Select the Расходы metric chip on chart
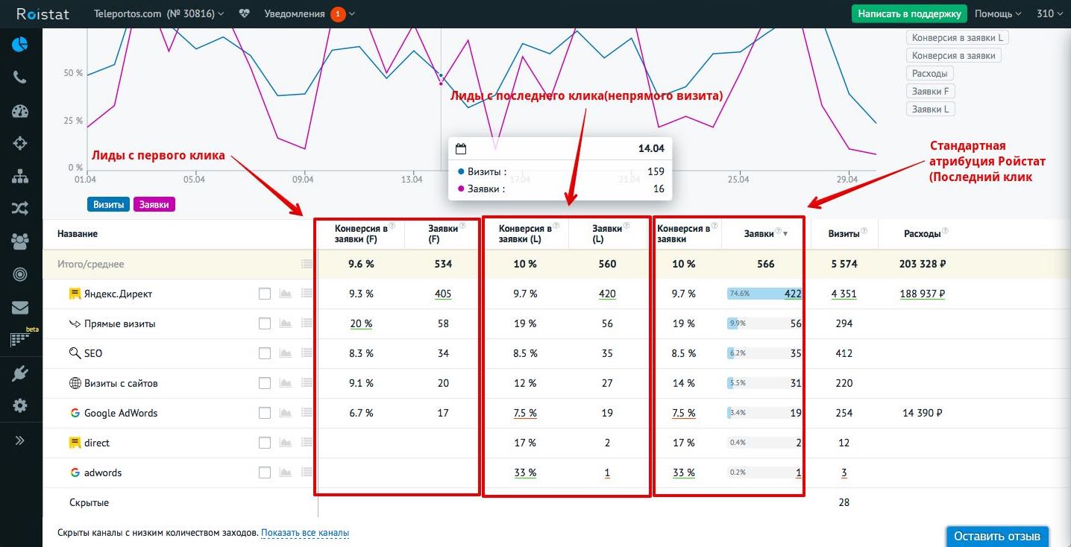The image size is (1071, 547). (929, 74)
